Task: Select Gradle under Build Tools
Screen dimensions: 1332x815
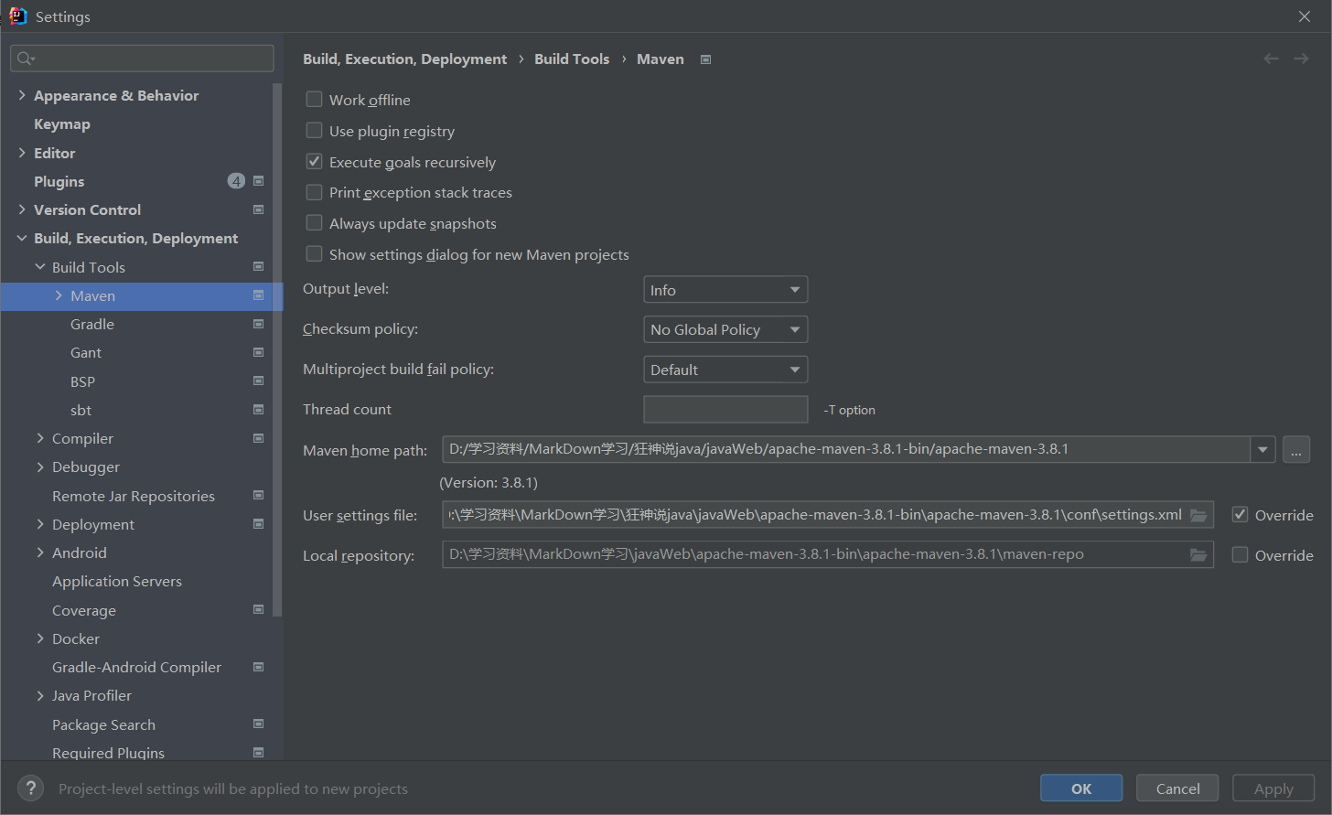Action: 92,325
